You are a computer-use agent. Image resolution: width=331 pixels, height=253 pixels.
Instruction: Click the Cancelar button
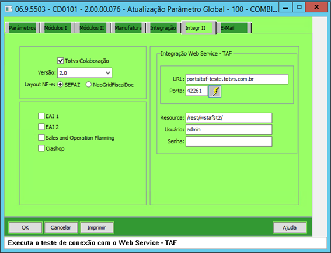click(61, 227)
